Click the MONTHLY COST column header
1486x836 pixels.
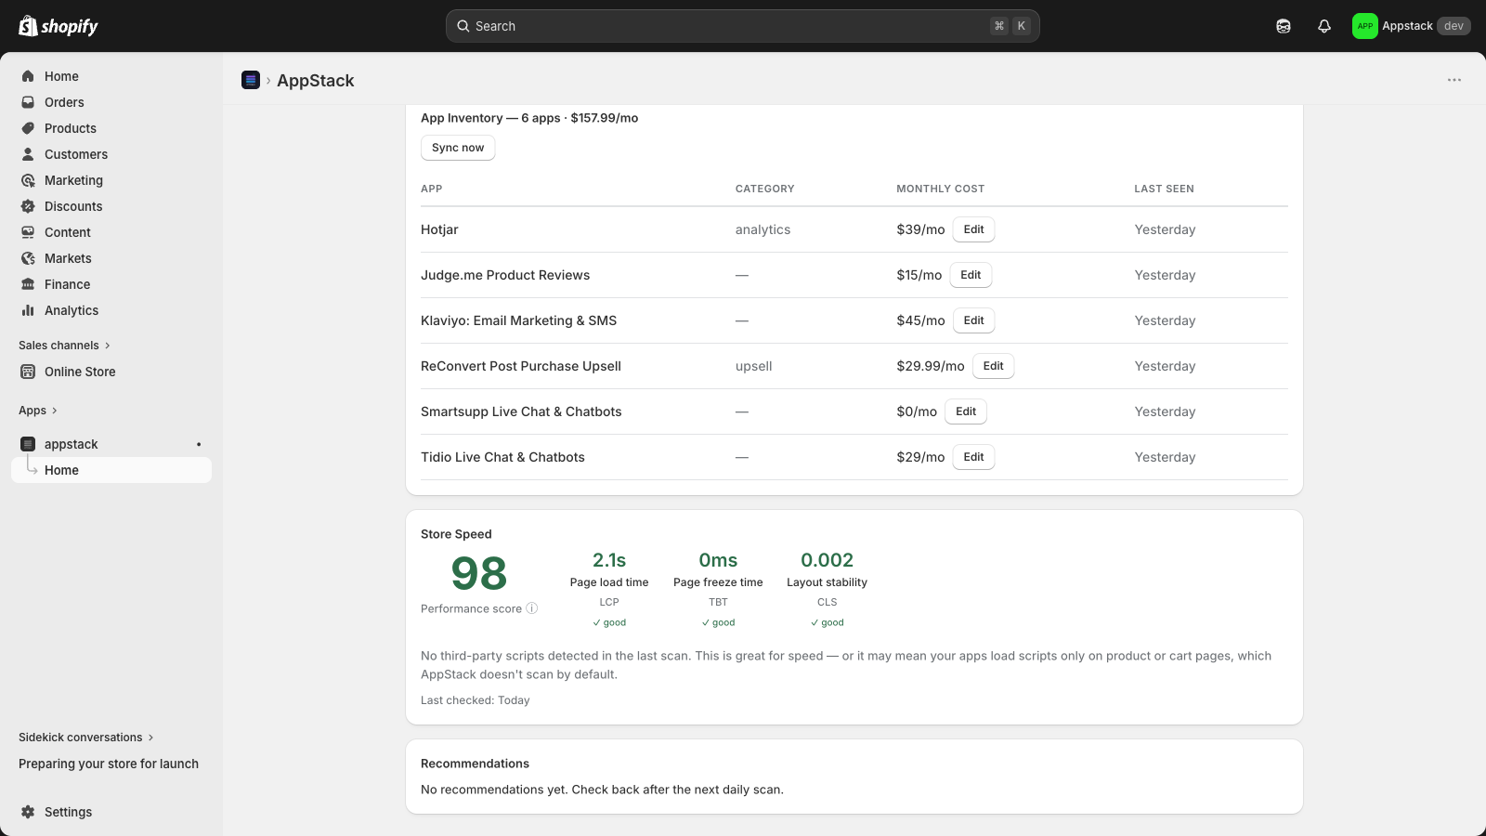pos(940,189)
